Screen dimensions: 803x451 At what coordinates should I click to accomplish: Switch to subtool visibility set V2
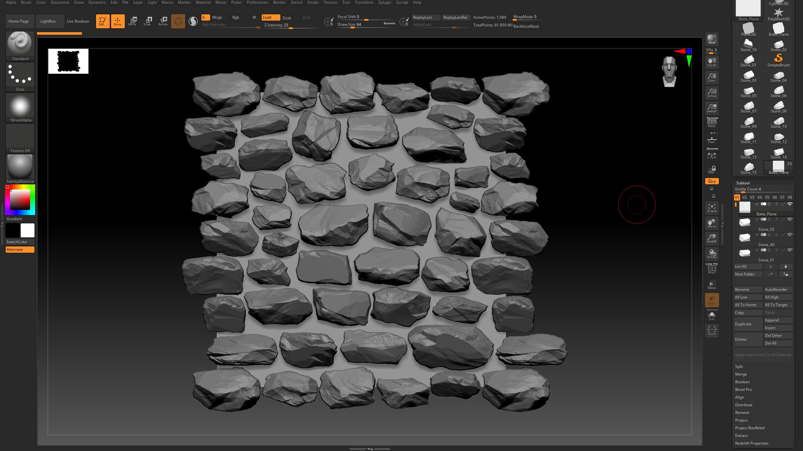coord(744,197)
